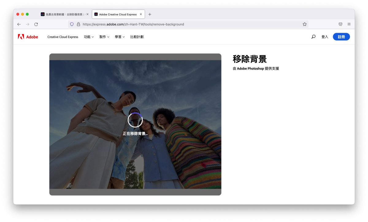Click the red close window button

18,14
